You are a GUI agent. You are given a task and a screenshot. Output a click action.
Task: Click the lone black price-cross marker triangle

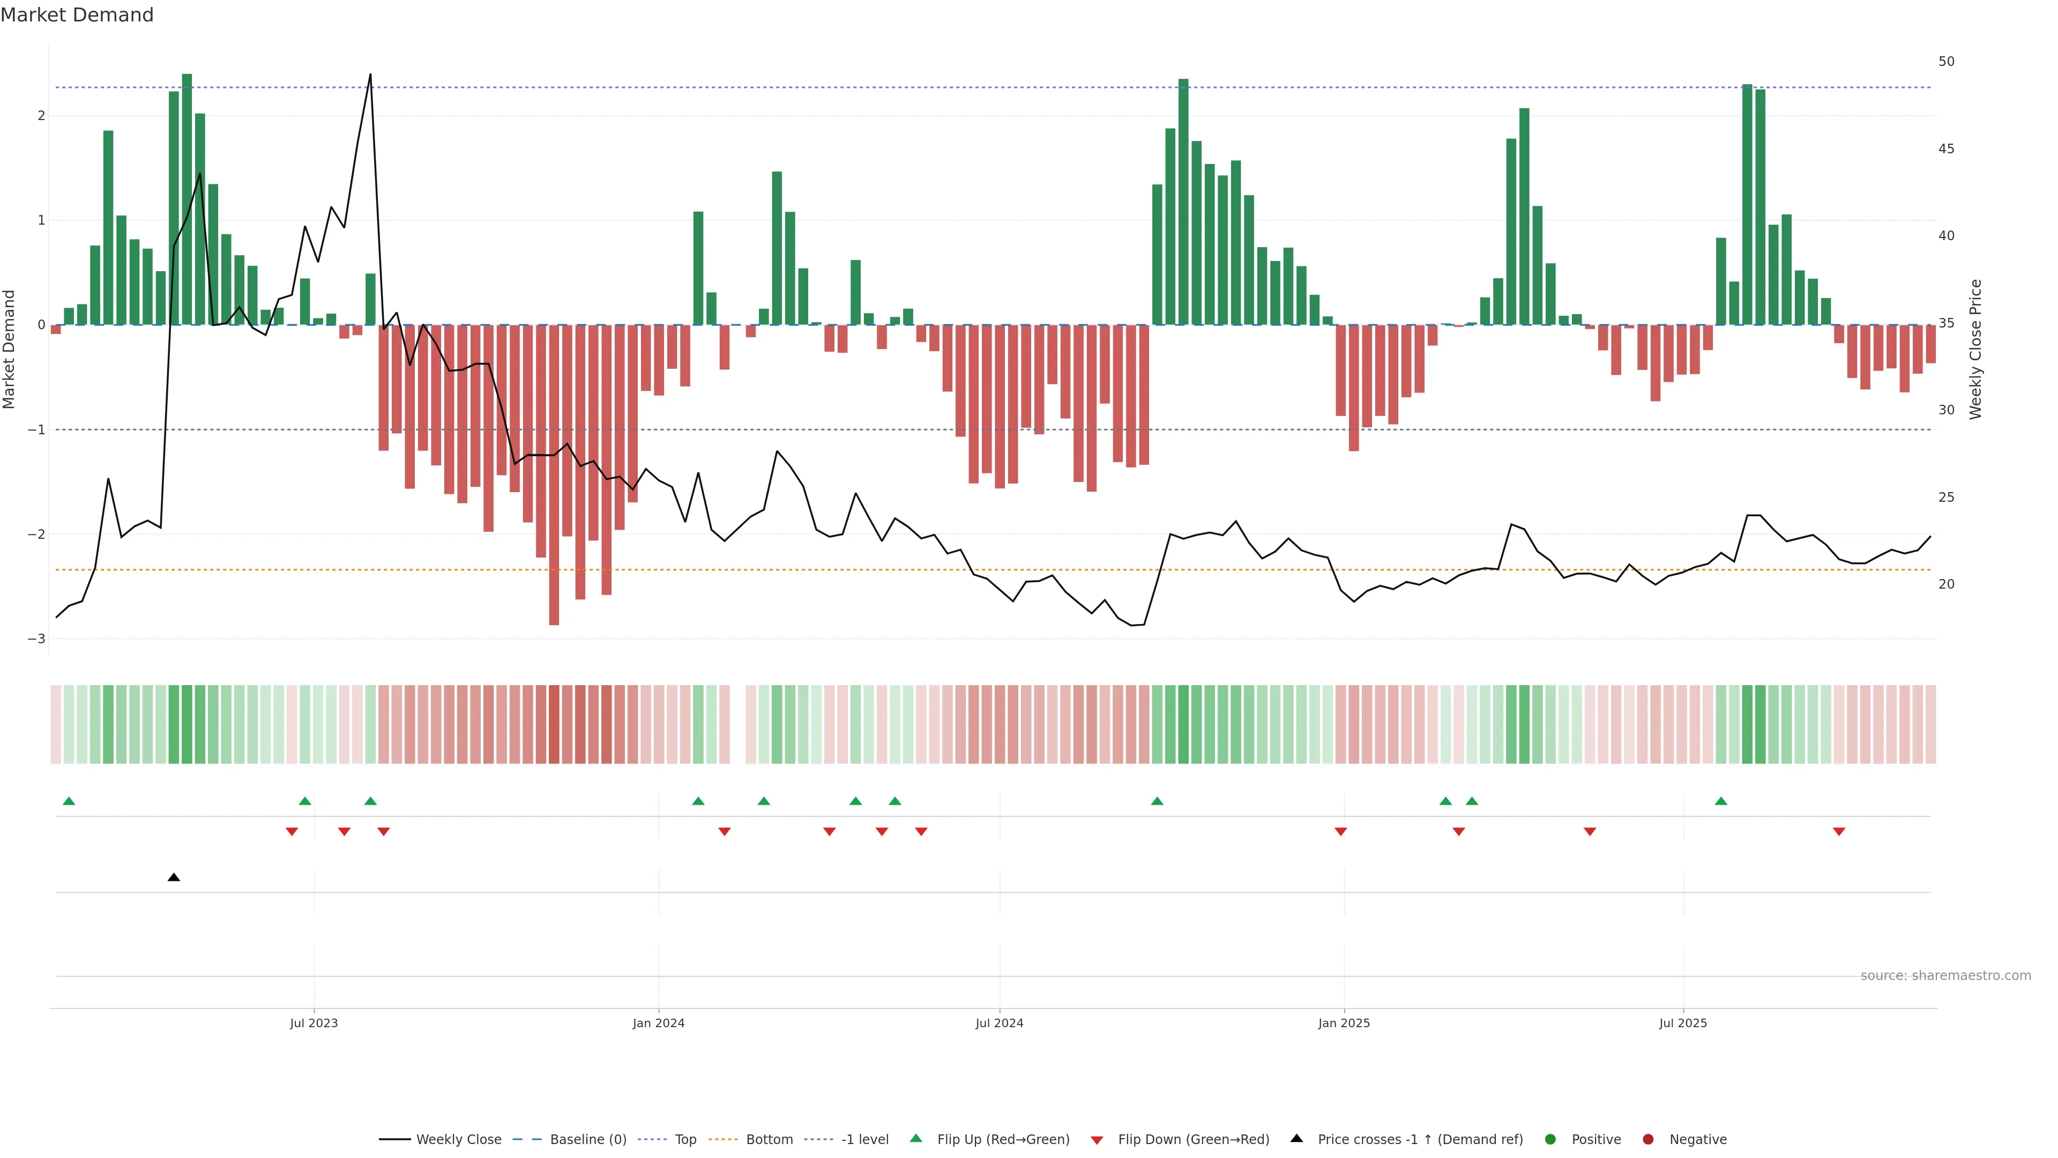click(x=173, y=878)
